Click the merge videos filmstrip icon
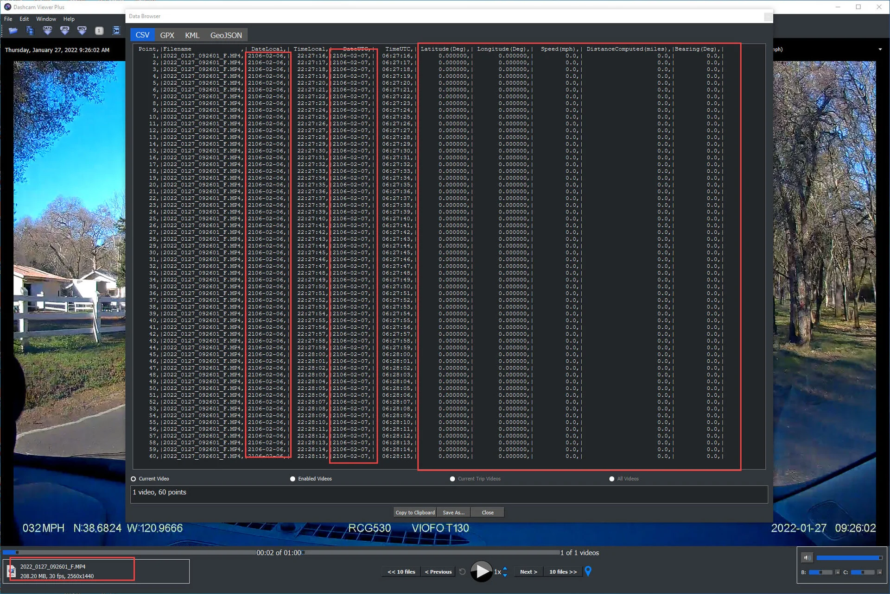 [x=116, y=31]
